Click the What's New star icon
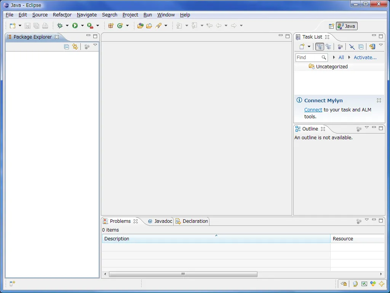 (382, 283)
